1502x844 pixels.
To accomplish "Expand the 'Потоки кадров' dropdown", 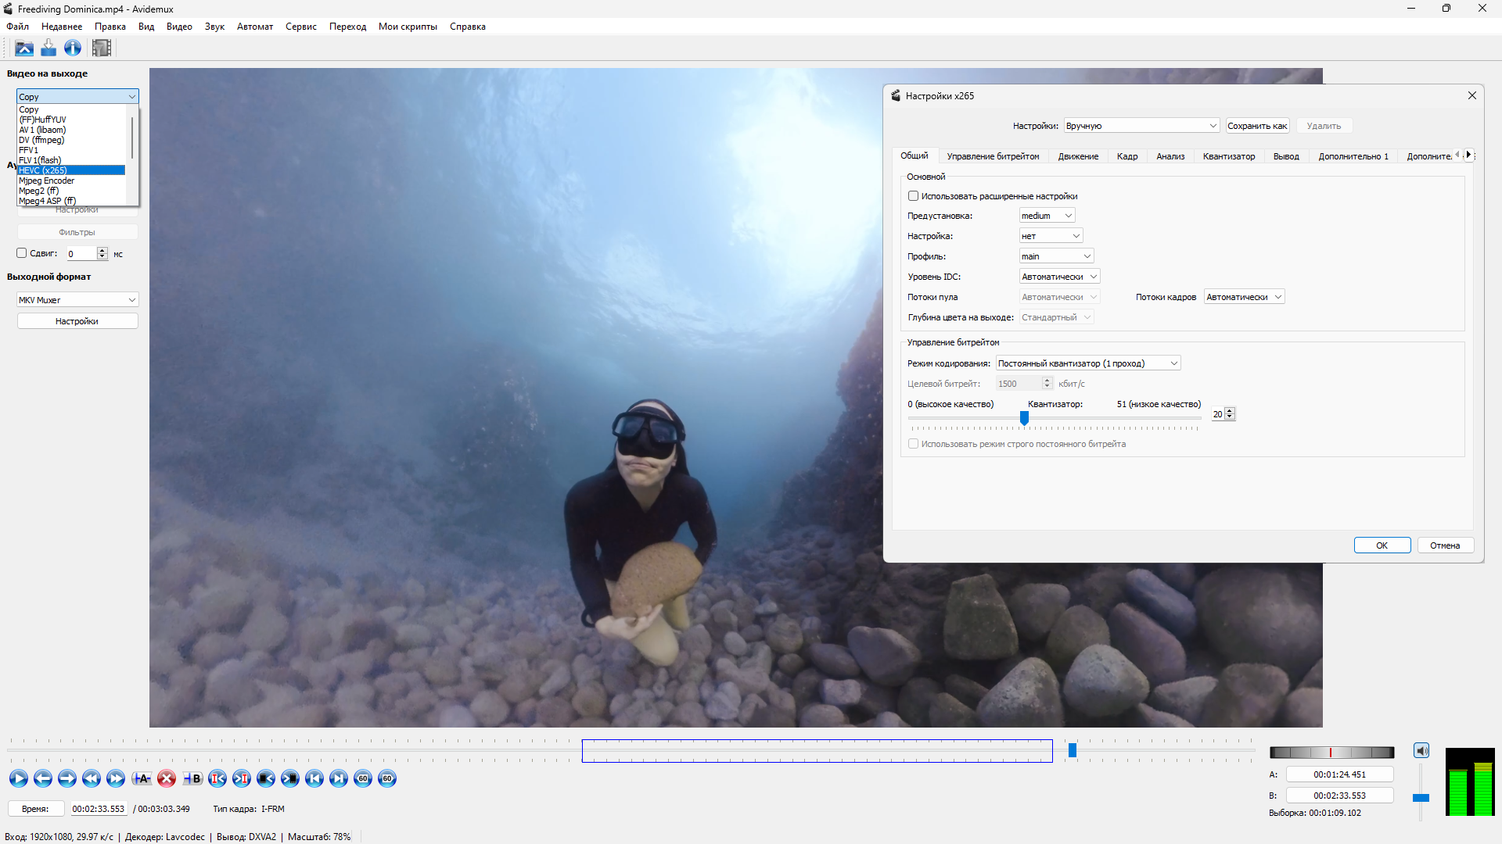I will pos(1244,297).
